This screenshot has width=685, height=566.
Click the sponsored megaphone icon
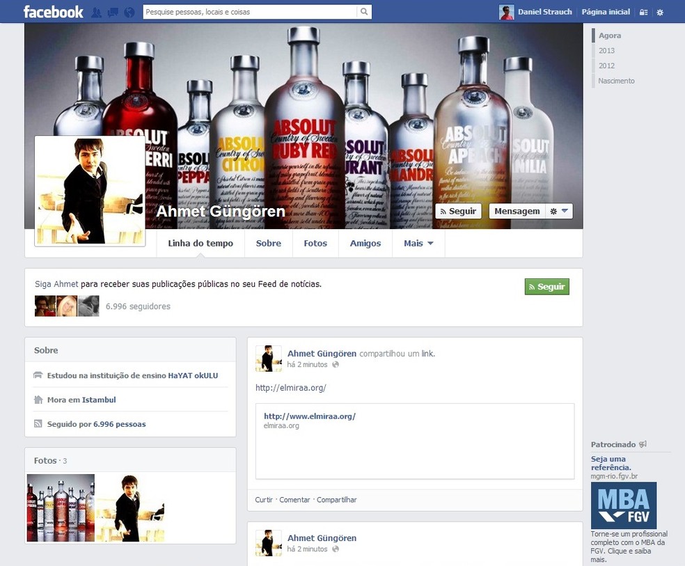[x=643, y=444]
